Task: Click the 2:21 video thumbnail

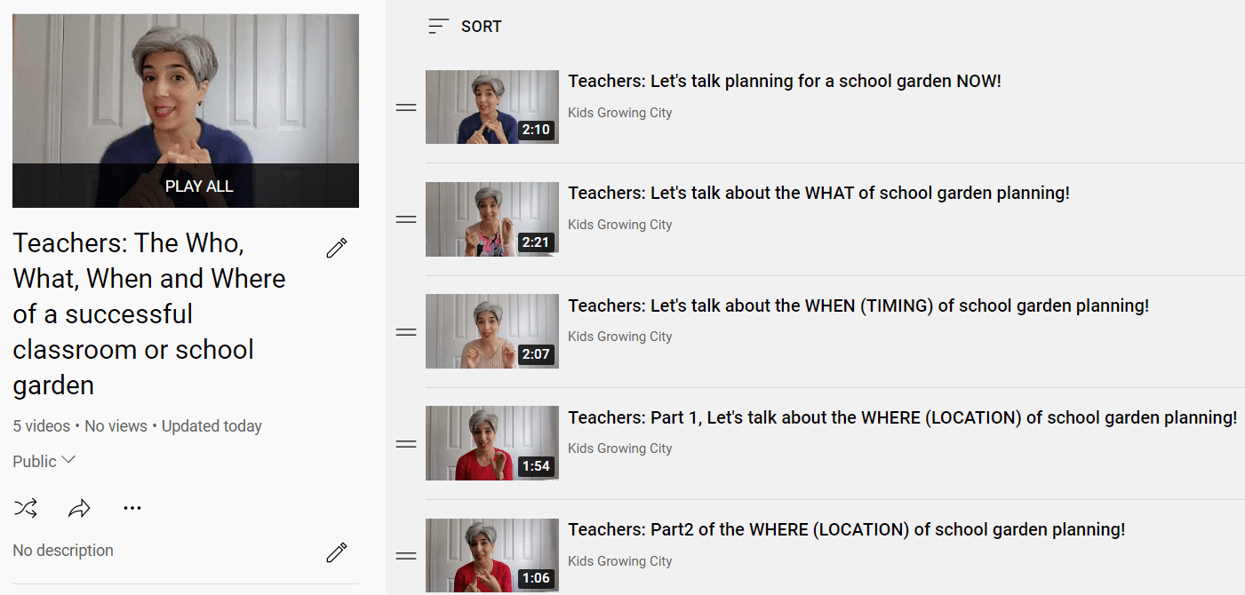Action: point(492,219)
